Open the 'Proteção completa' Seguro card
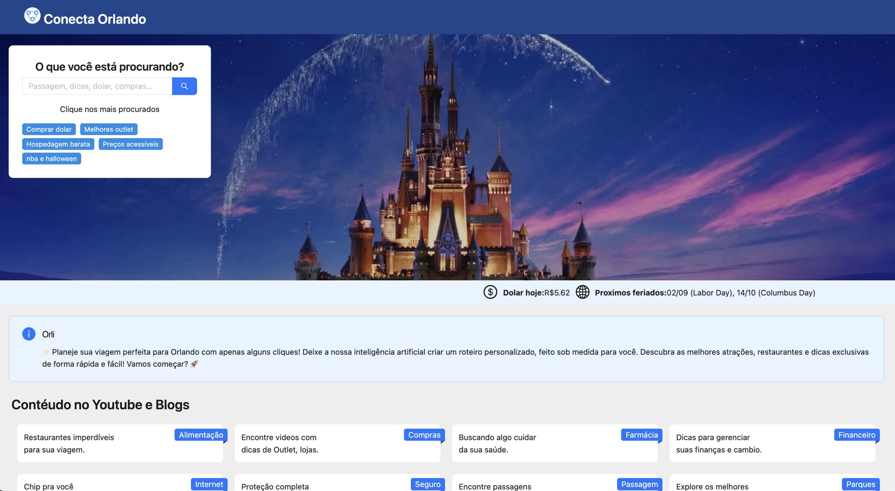This screenshot has height=491, width=895. click(x=337, y=483)
